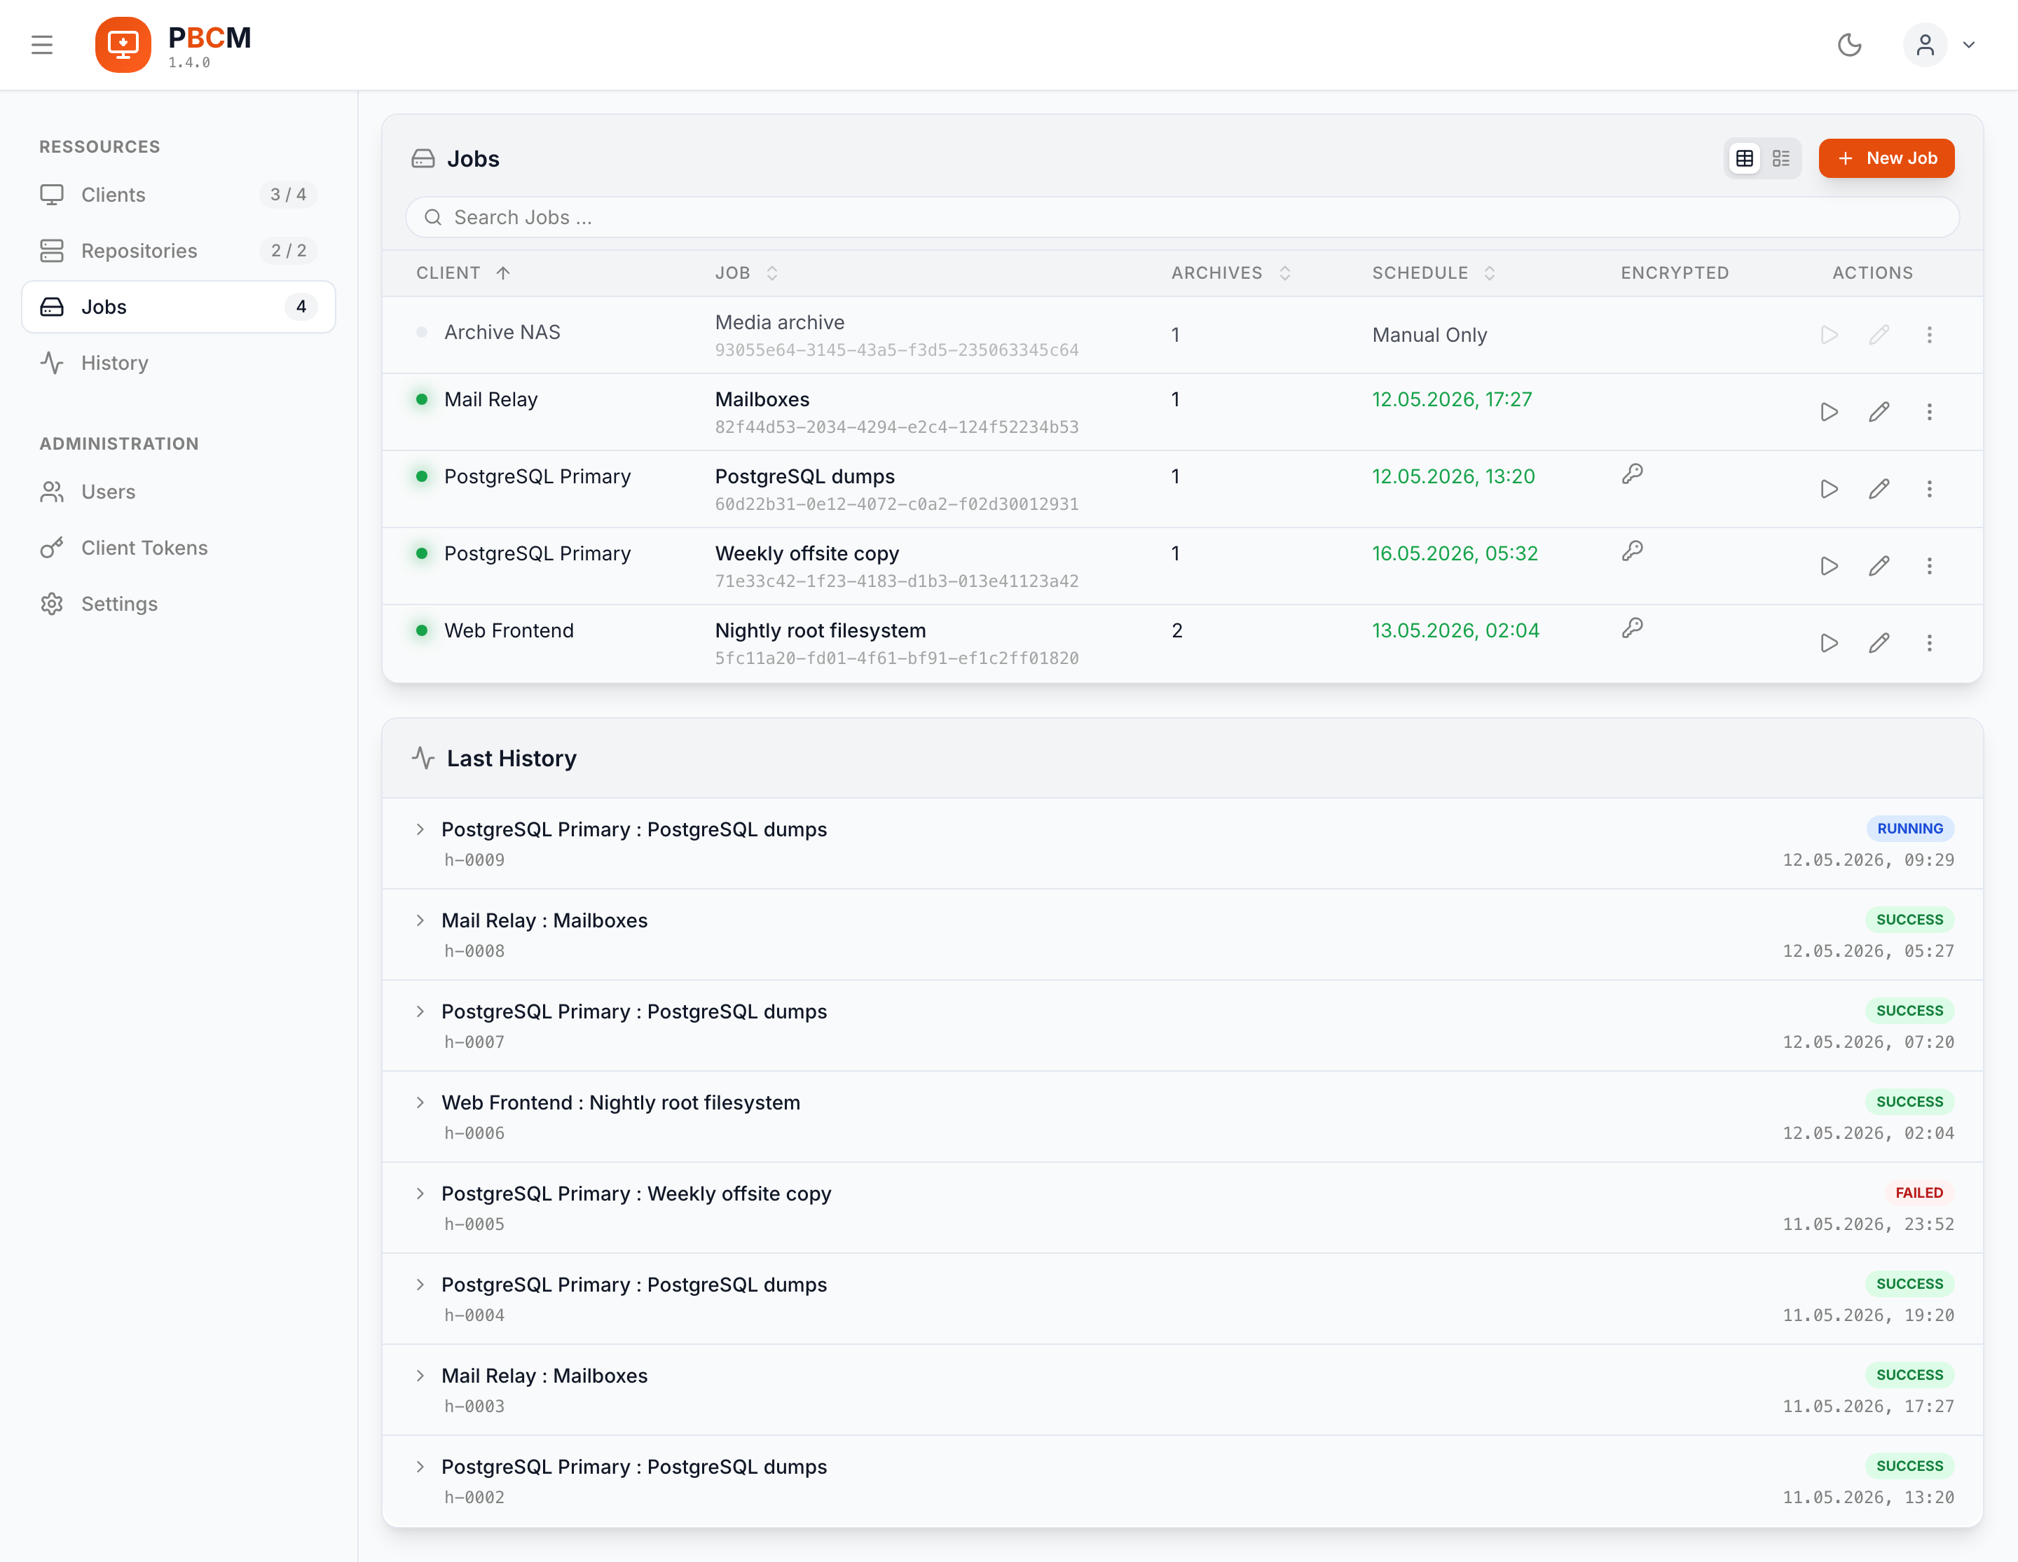Open Settings from the sidebar
This screenshot has height=1562, width=2018.
pos(179,604)
